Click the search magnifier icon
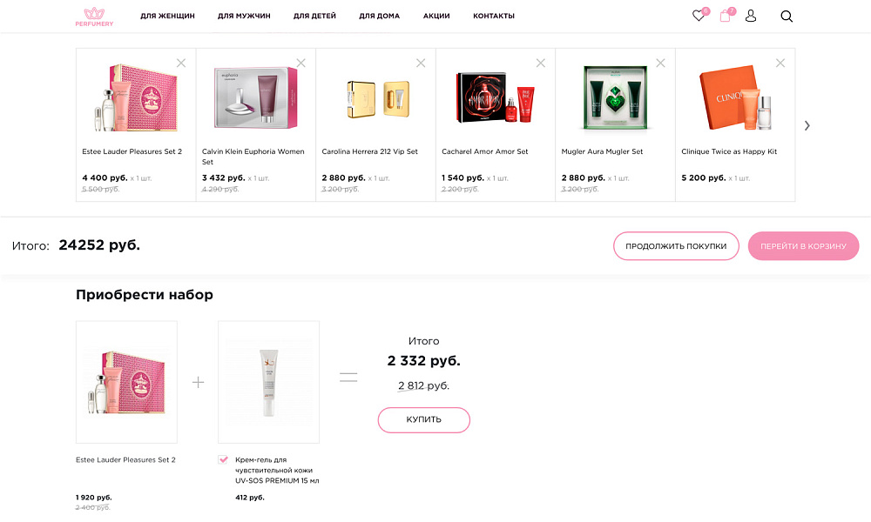Screen dimensions: 871x522 point(787,16)
